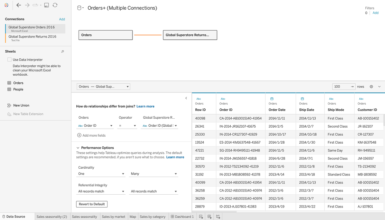Switch to the Sales by market tab

tap(114, 216)
